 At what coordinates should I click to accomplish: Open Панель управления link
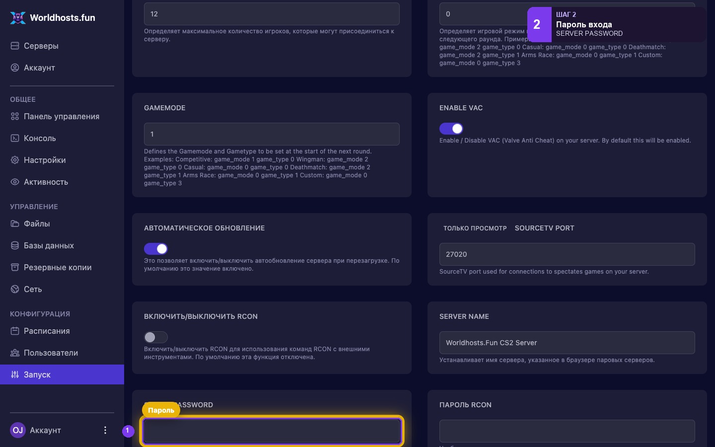[62, 116]
